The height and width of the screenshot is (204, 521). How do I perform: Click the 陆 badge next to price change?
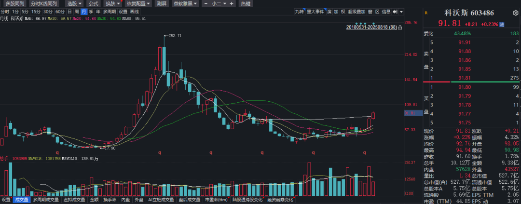click(502, 24)
